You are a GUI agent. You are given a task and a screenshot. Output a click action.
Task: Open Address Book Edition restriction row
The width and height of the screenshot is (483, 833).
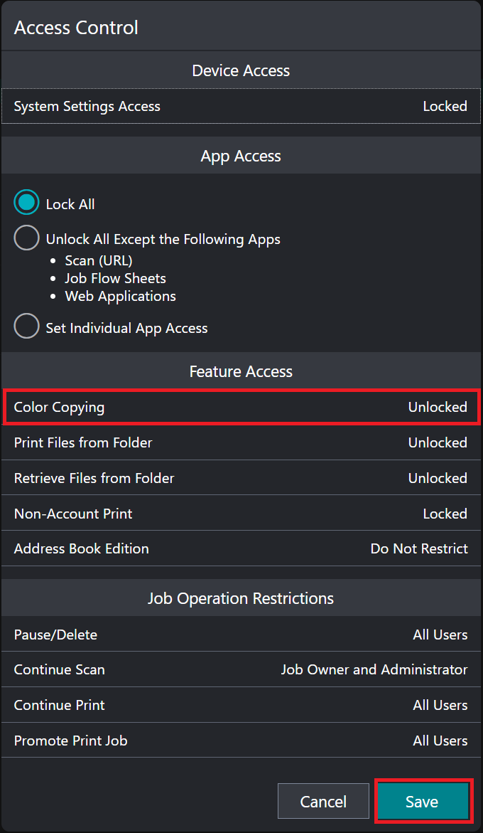tap(241, 548)
